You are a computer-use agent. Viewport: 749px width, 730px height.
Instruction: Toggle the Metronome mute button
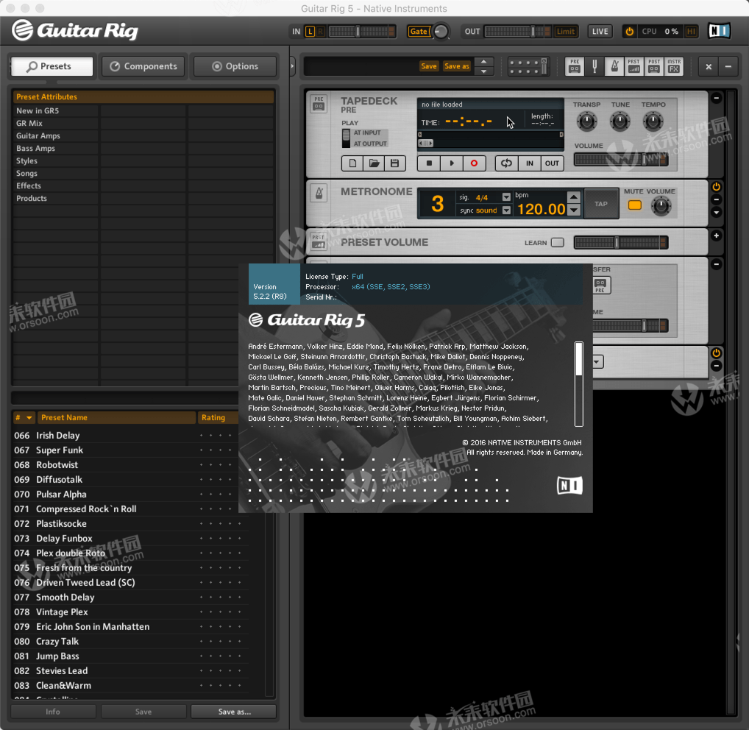coord(635,205)
